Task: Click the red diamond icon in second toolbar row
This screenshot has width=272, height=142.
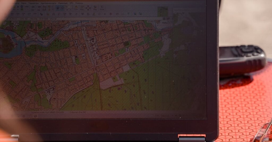Action: click(111, 14)
